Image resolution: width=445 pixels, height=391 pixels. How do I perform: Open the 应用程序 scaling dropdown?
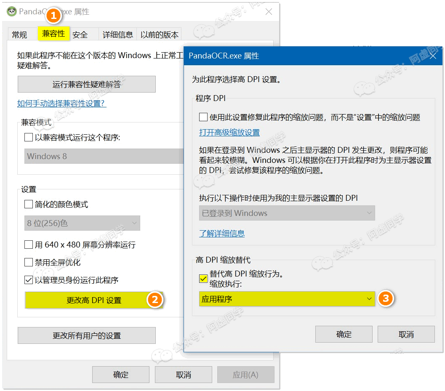[x=287, y=299]
